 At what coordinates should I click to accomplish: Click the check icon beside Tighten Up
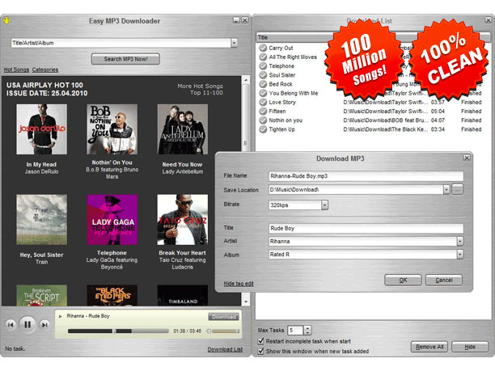(x=263, y=129)
